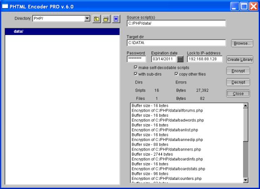260x189 pixels.
Task: Focus the Target dir input field
Action: pos(176,43)
